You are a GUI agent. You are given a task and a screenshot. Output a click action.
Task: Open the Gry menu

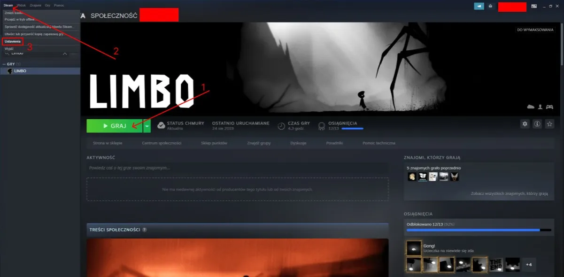click(x=47, y=5)
